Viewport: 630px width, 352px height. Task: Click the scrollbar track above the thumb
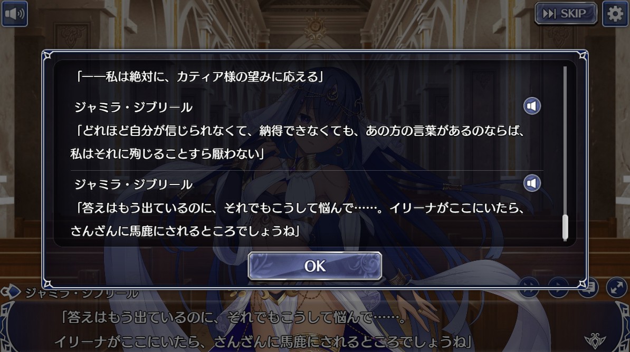click(x=565, y=141)
